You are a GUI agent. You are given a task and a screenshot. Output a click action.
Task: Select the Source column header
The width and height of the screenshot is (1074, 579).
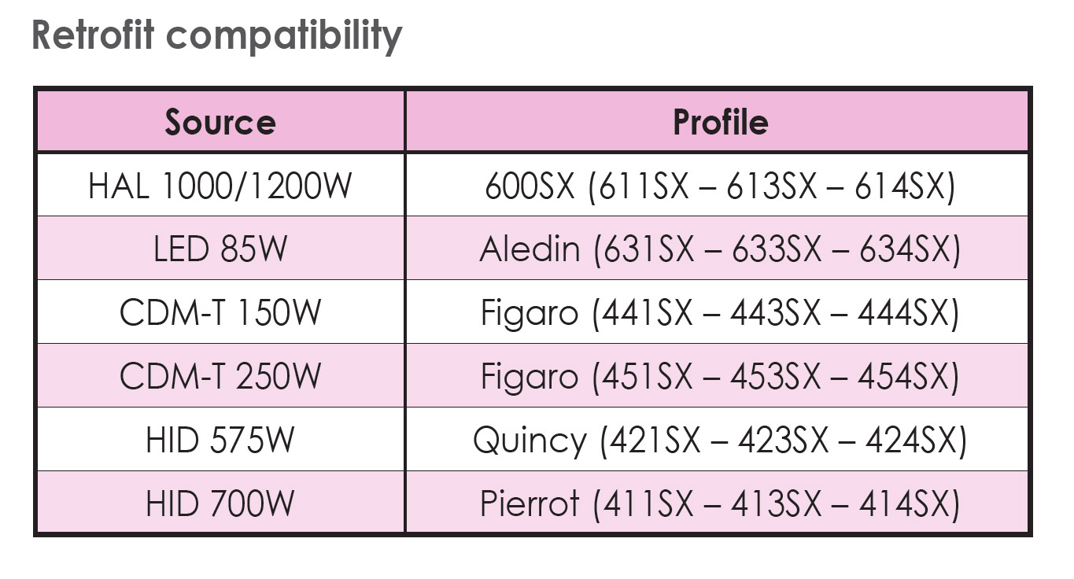(x=220, y=123)
